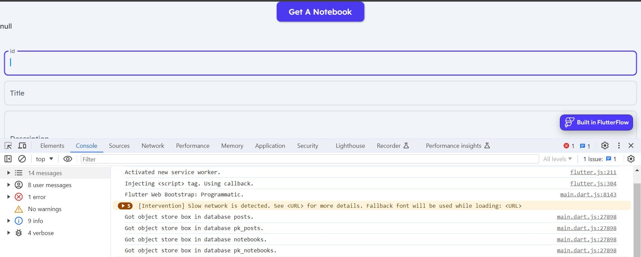Open flutter.js:211 source link
This screenshot has width=641, height=257.
[593, 172]
